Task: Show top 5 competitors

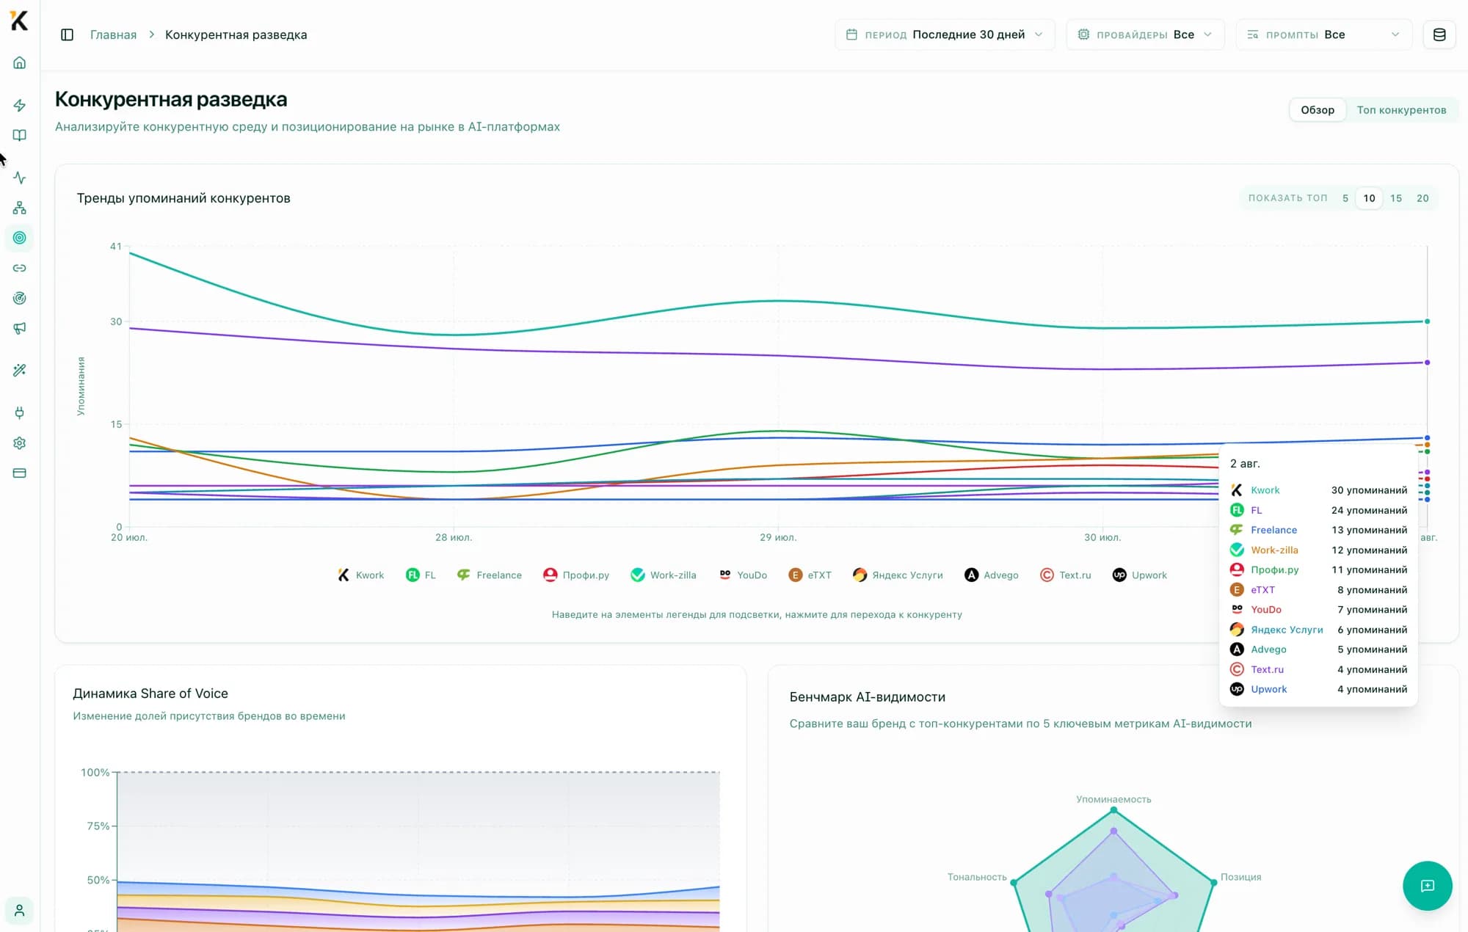Action: pyautogui.click(x=1345, y=198)
